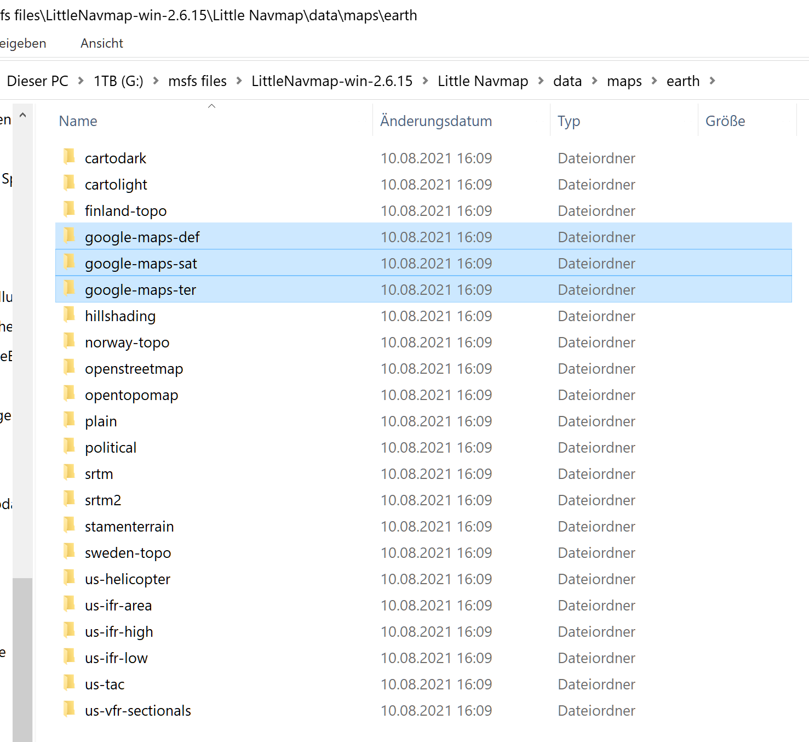Click the stamenterrain folder icon
The height and width of the screenshot is (742, 809).
click(69, 525)
